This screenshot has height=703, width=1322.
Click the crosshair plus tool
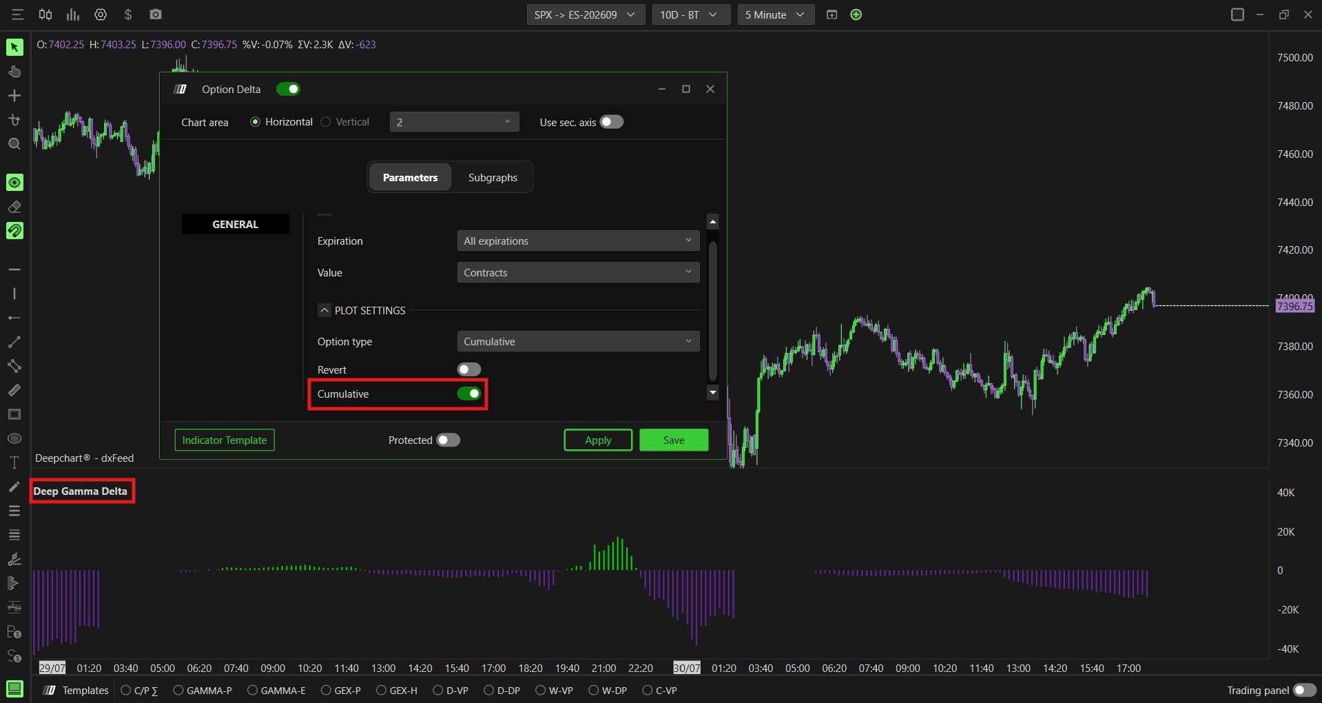click(x=14, y=96)
